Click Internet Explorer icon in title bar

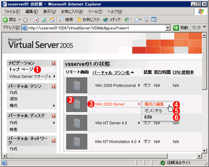pyautogui.click(x=4, y=4)
